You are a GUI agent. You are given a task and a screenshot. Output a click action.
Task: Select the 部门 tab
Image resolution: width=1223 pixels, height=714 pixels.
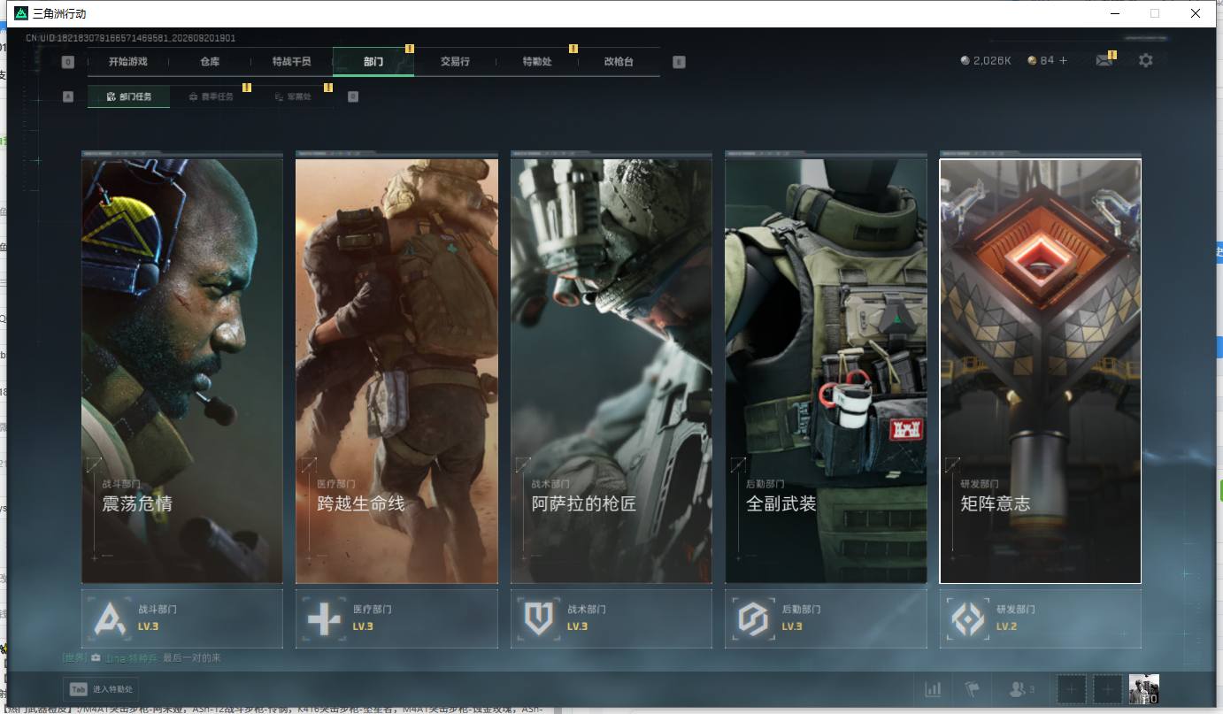[x=373, y=62]
